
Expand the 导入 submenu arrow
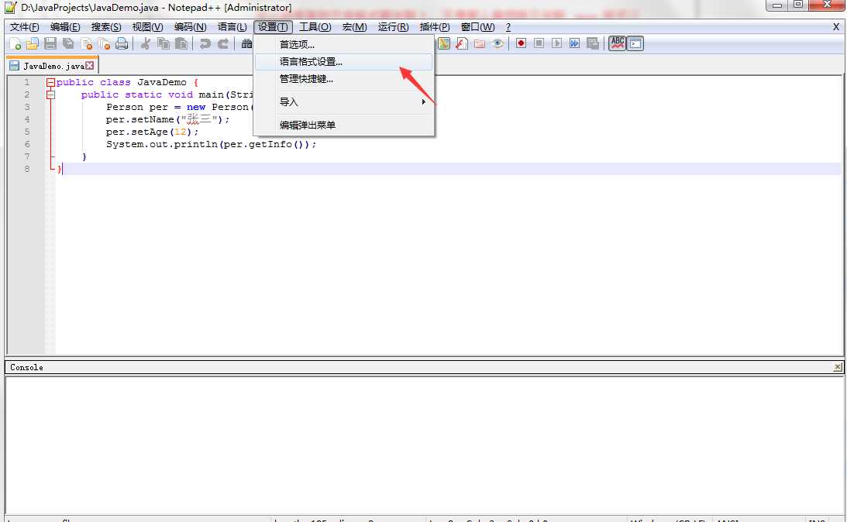[x=423, y=101]
